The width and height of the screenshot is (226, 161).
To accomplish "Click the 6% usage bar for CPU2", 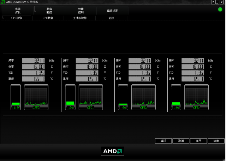I will pyautogui.click(x=123, y=97).
